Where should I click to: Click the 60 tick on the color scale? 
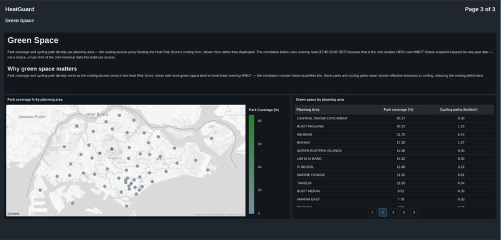point(260,144)
